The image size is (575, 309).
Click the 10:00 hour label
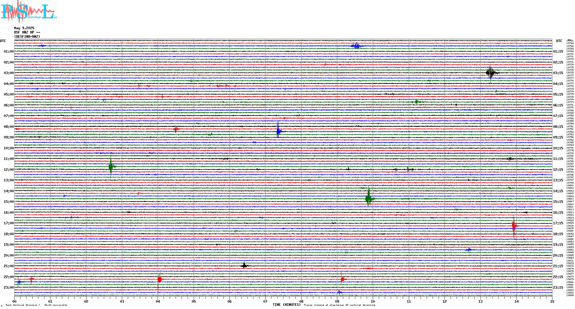click(x=9, y=148)
